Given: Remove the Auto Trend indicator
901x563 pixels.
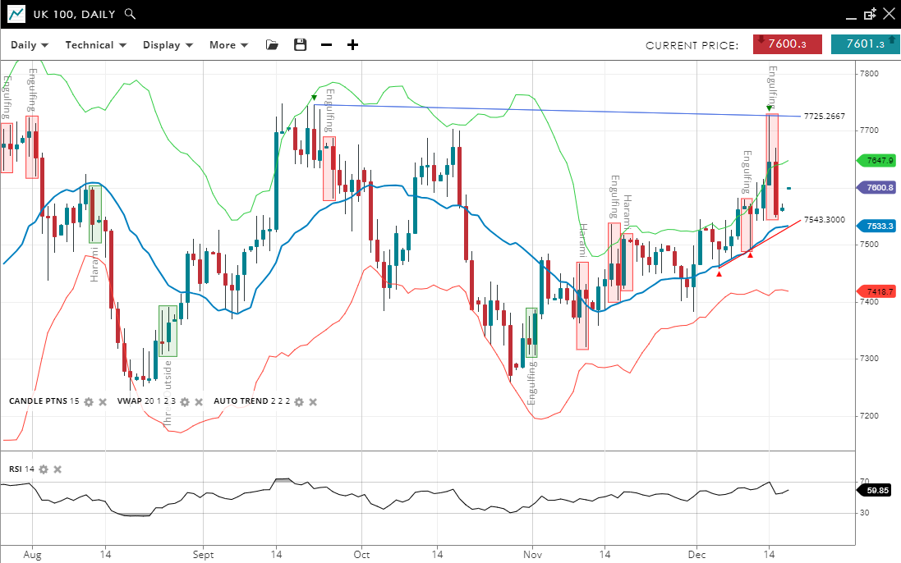Looking at the screenshot, I should (313, 402).
